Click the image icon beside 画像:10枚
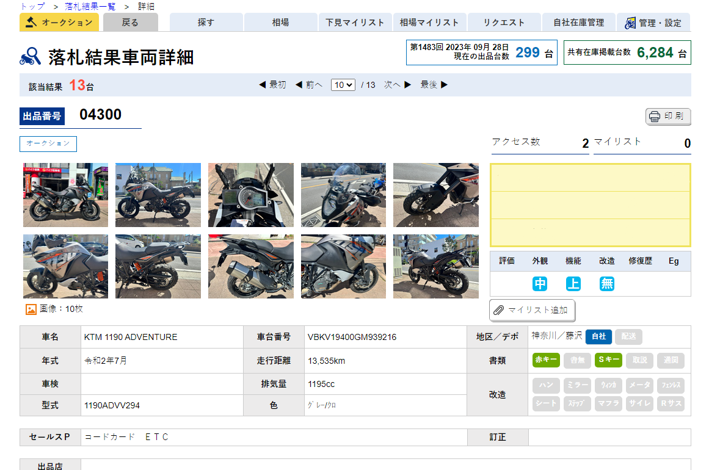709x470 pixels. (x=31, y=309)
